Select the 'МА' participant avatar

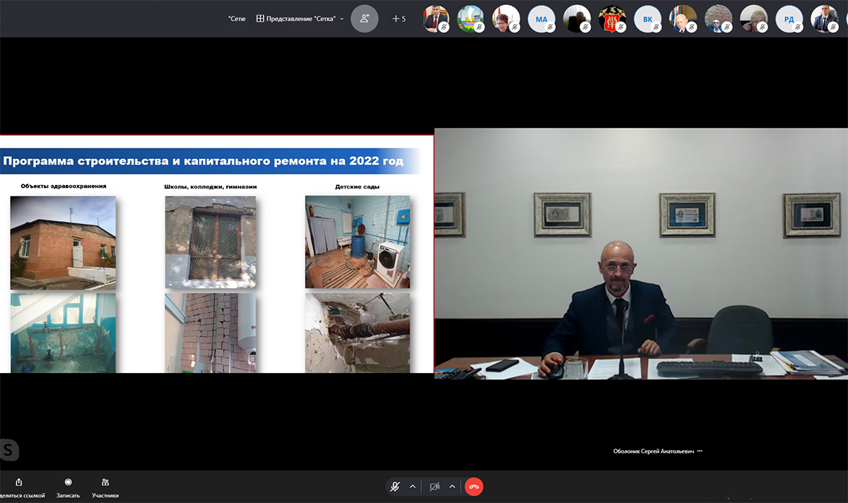(x=541, y=19)
